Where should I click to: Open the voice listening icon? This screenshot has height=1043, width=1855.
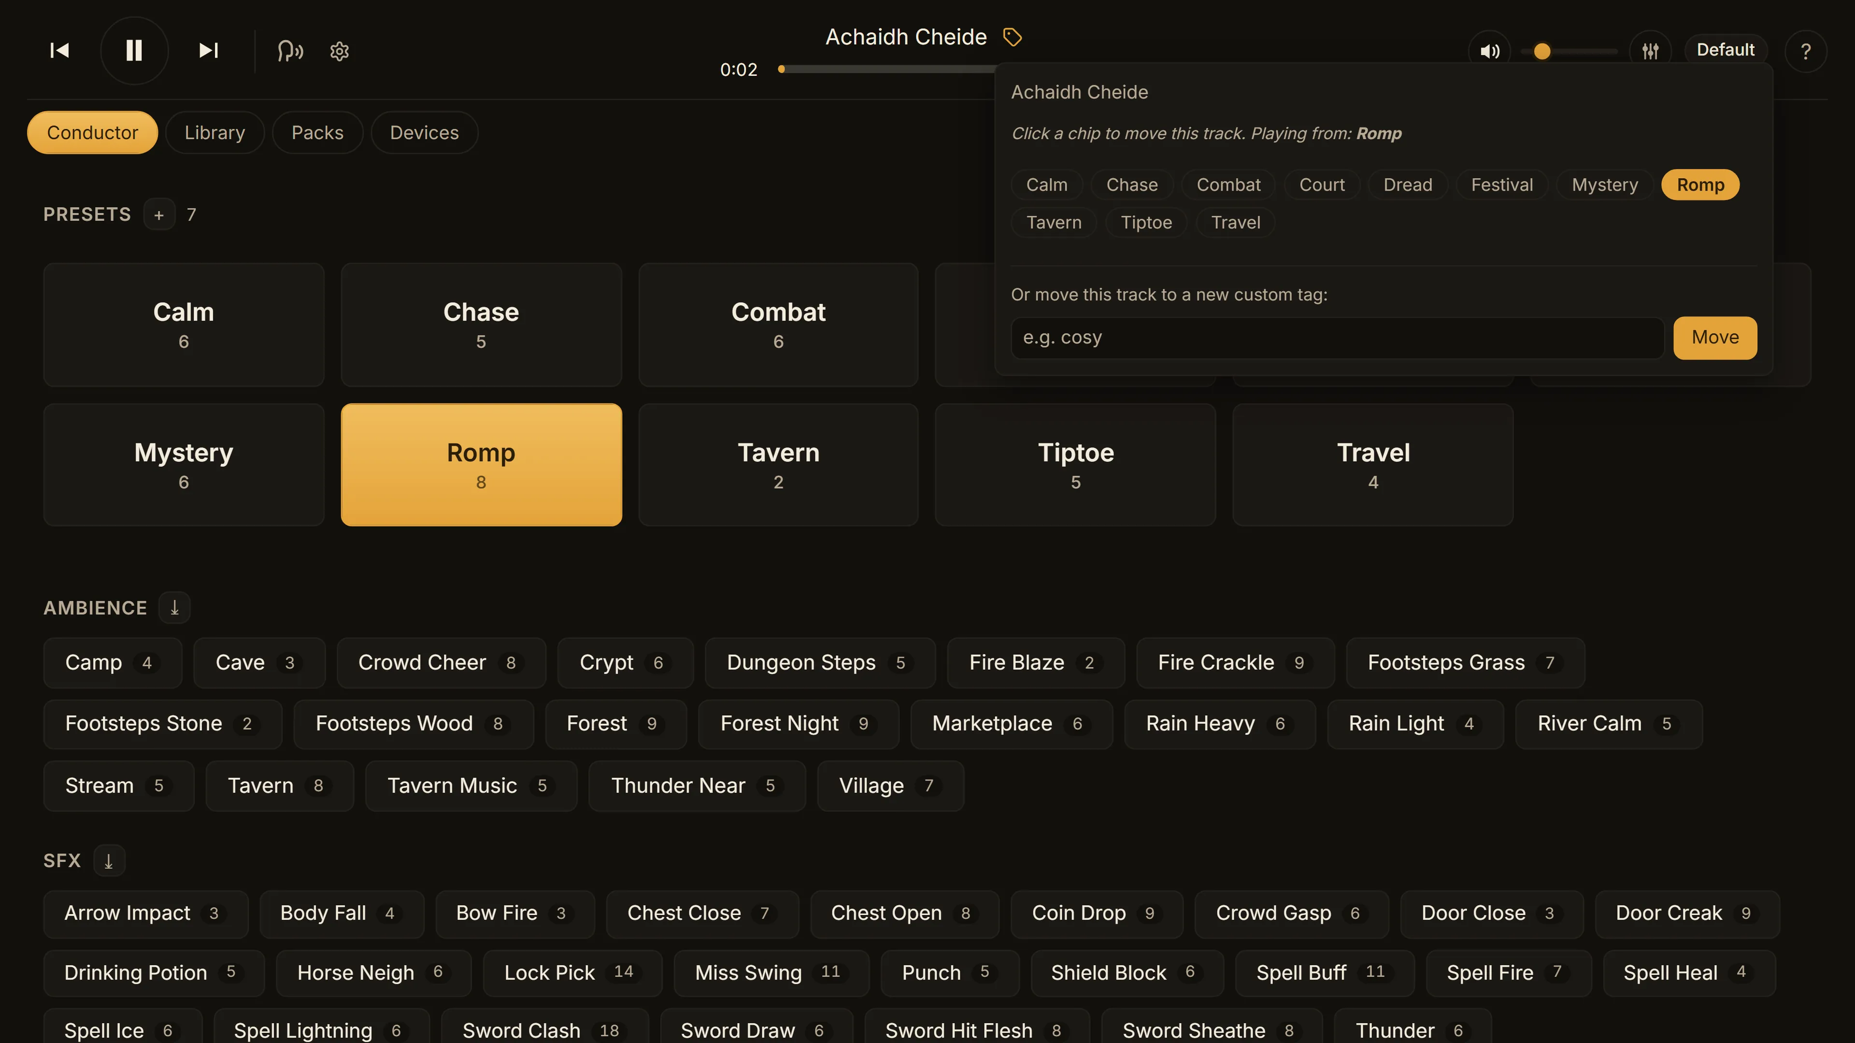[x=290, y=51]
